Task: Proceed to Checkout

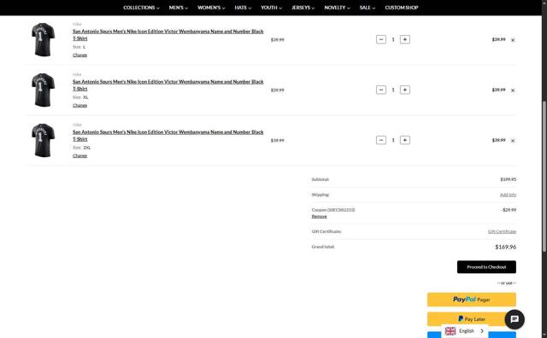Action: click(x=486, y=267)
